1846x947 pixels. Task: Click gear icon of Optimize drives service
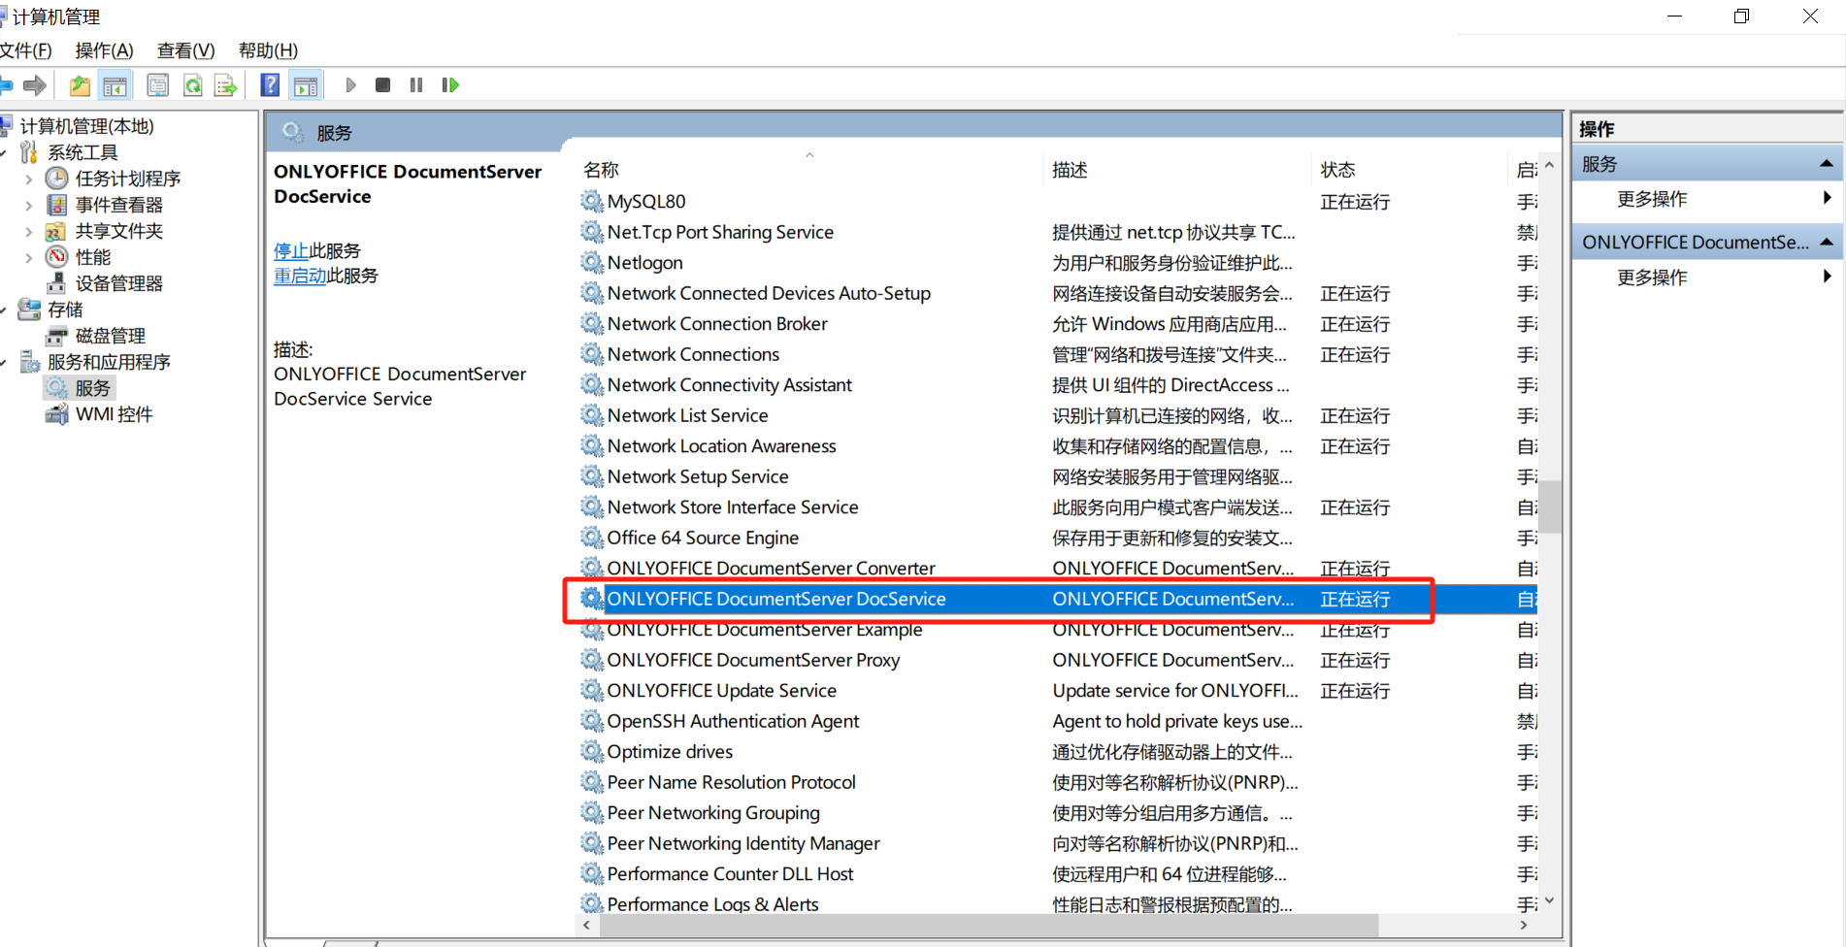592,751
